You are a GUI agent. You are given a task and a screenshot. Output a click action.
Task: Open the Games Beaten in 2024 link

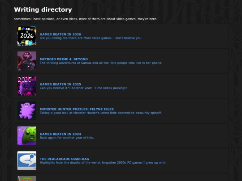click(60, 134)
